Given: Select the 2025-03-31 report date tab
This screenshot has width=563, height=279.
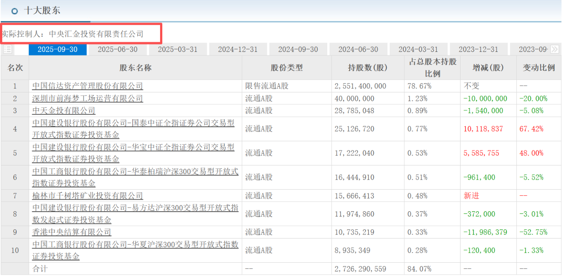Looking at the screenshot, I should coord(178,49).
